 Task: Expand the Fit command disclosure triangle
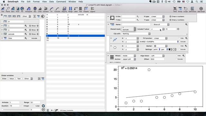(x=111, y=38)
